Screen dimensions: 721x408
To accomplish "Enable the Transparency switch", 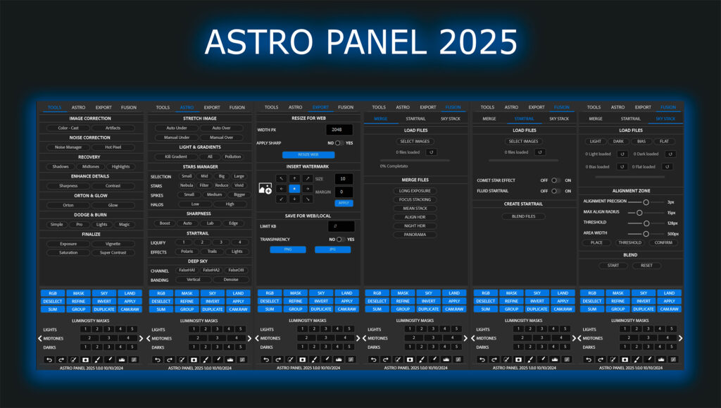I will point(337,240).
